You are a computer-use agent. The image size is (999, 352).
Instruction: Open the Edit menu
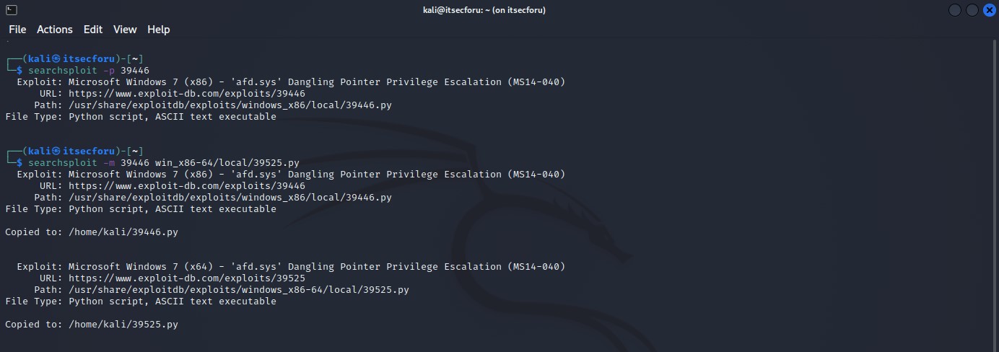(x=93, y=30)
